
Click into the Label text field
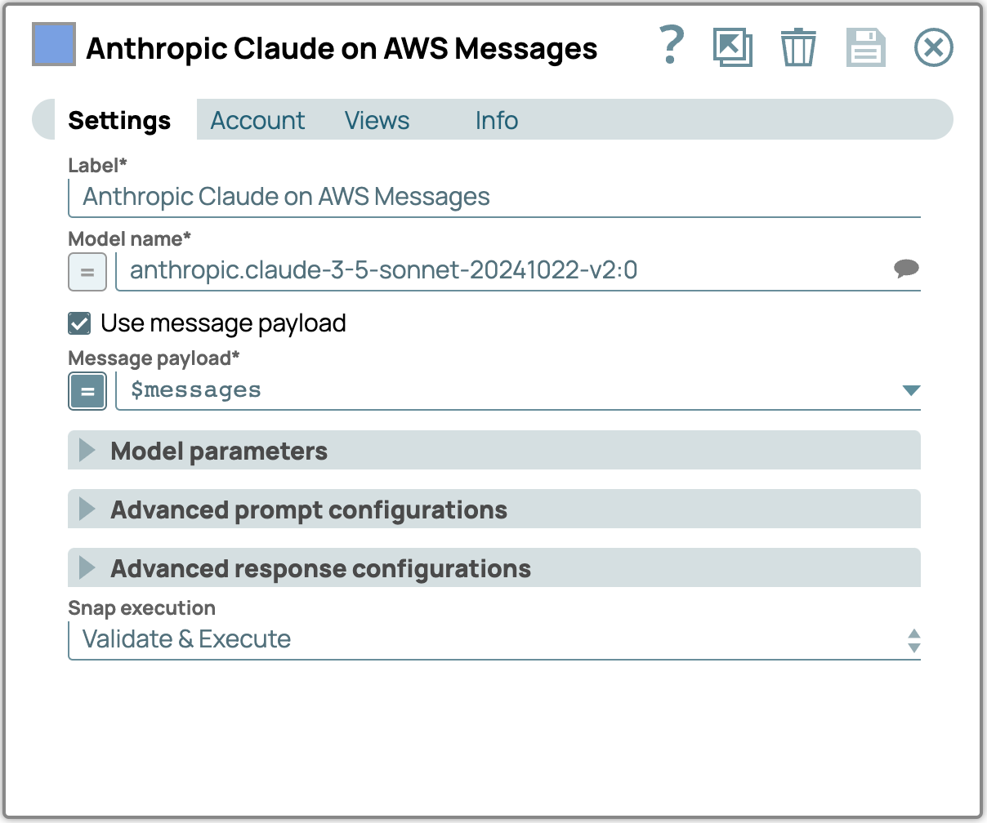pos(493,197)
